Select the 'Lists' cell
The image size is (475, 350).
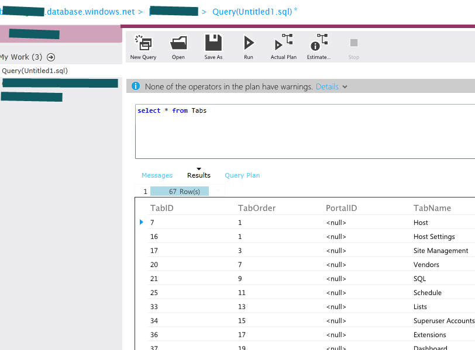(x=420, y=307)
